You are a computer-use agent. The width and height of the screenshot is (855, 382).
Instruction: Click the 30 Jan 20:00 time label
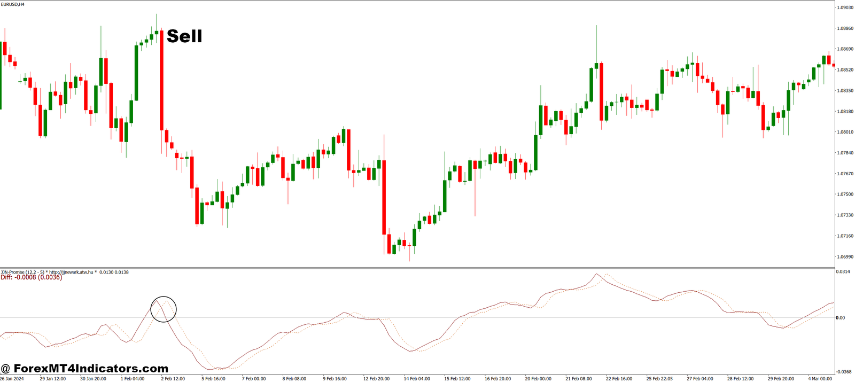93,379
